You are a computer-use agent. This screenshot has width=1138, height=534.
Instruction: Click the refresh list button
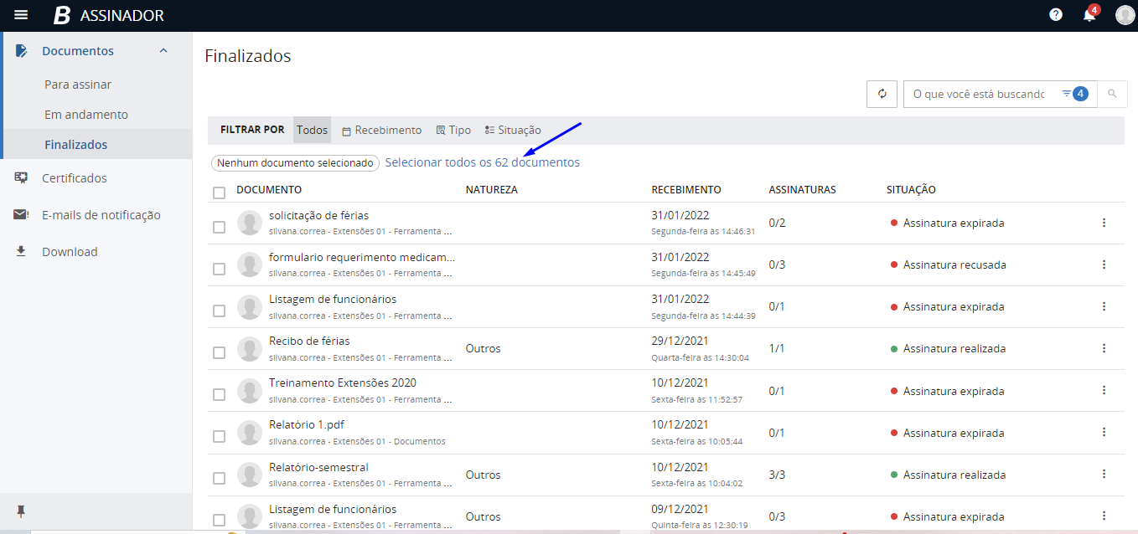coord(882,94)
